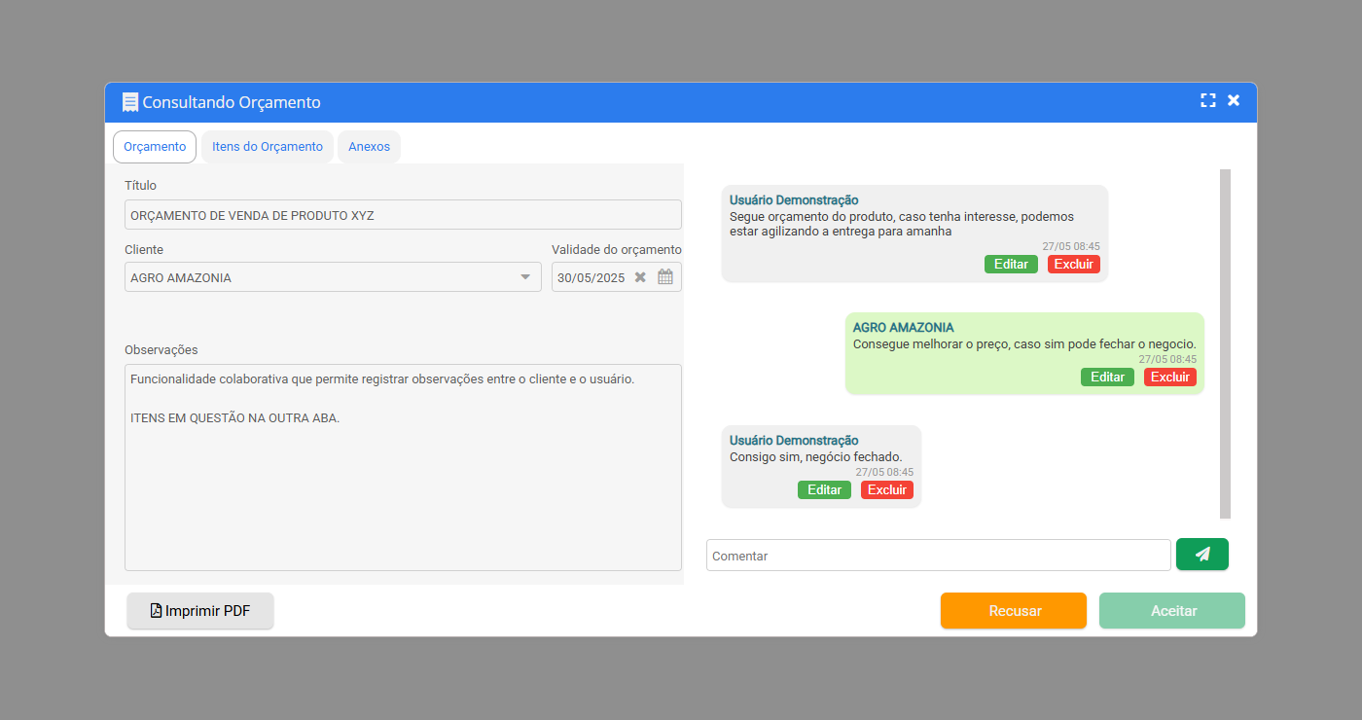Image resolution: width=1362 pixels, height=720 pixels.
Task: Close the Consultando Orçamento dialog
Action: (x=1234, y=101)
